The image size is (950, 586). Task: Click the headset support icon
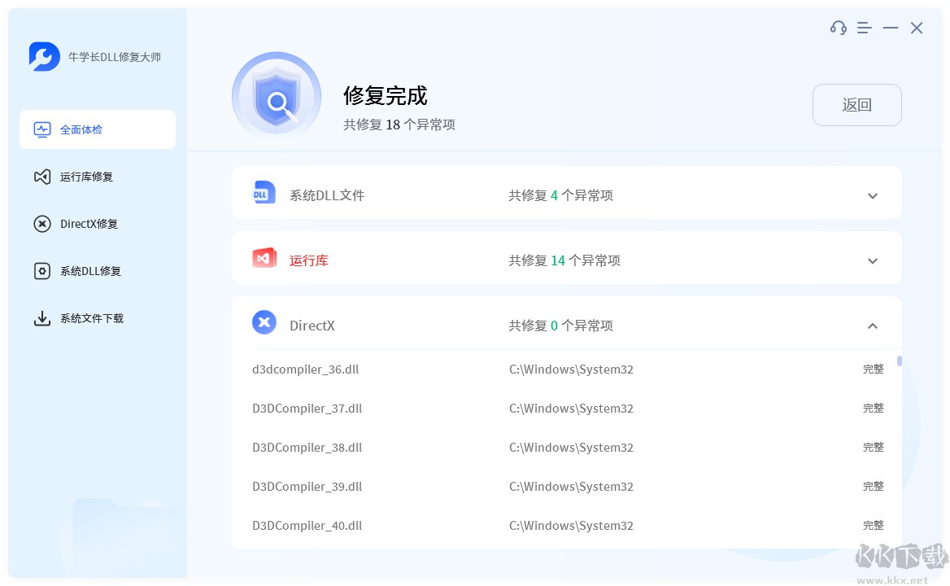pos(838,27)
